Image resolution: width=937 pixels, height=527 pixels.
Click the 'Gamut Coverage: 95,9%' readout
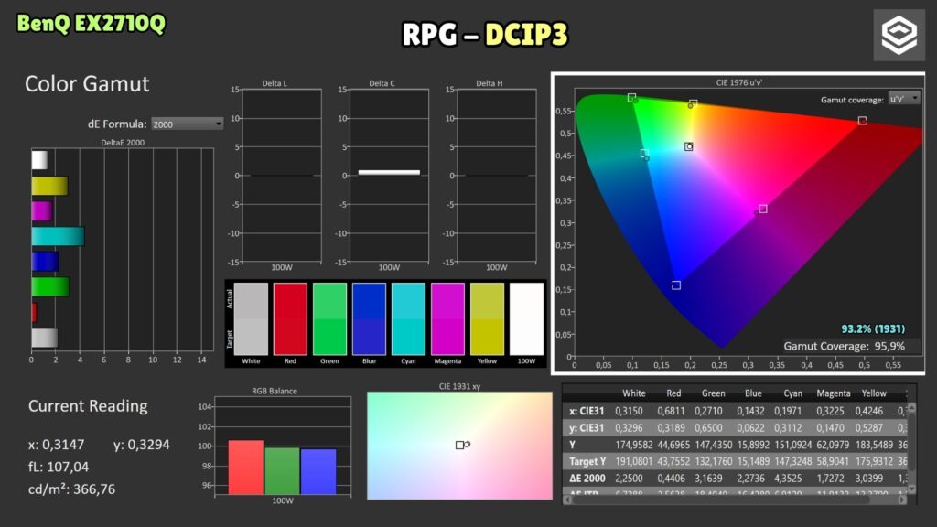click(x=845, y=346)
